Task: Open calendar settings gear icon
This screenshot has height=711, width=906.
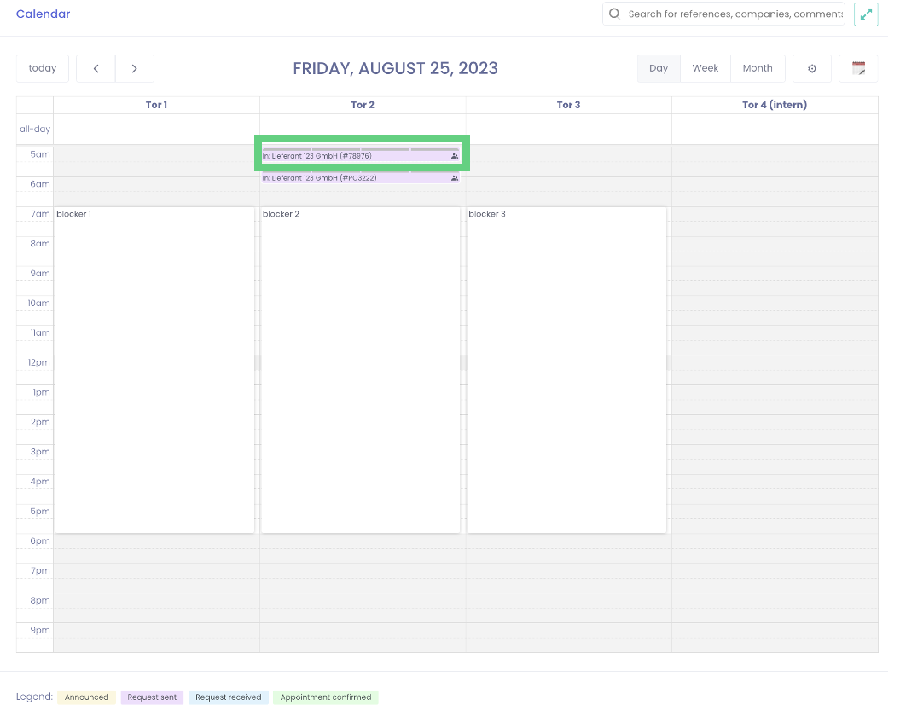Action: click(812, 69)
